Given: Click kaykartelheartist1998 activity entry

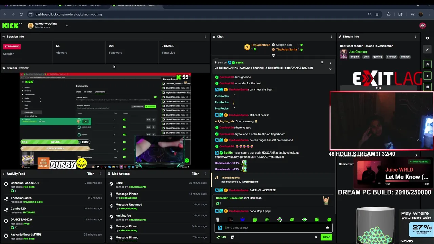Looking at the screenshot, I should pyautogui.click(x=53, y=236).
